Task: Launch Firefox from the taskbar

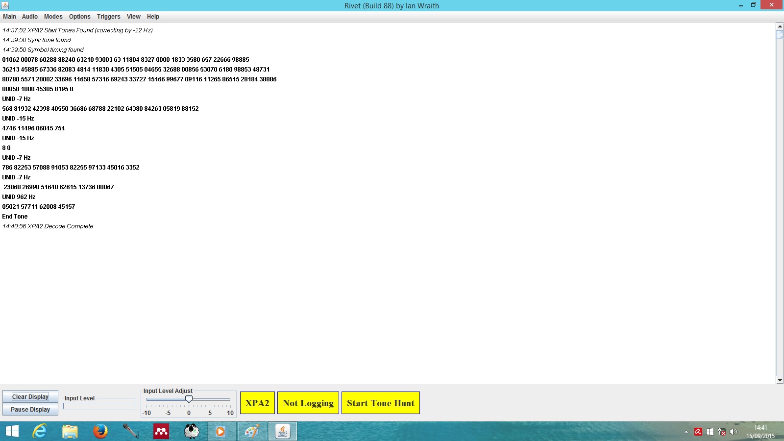Action: 100,431
